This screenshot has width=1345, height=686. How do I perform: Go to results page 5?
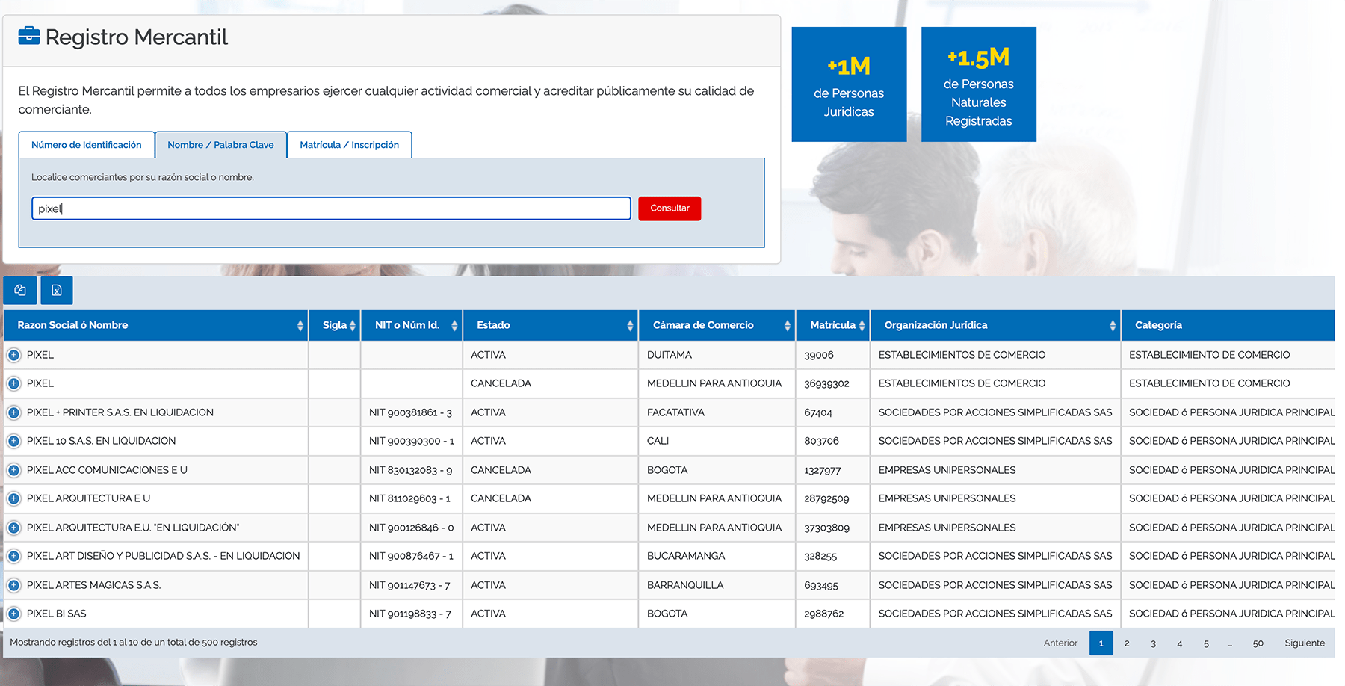pyautogui.click(x=1206, y=643)
